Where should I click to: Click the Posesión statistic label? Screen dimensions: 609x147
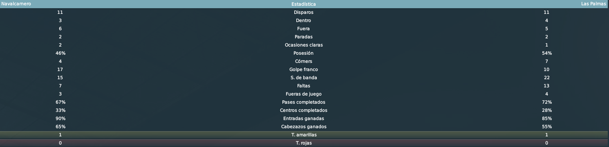coord(303,53)
